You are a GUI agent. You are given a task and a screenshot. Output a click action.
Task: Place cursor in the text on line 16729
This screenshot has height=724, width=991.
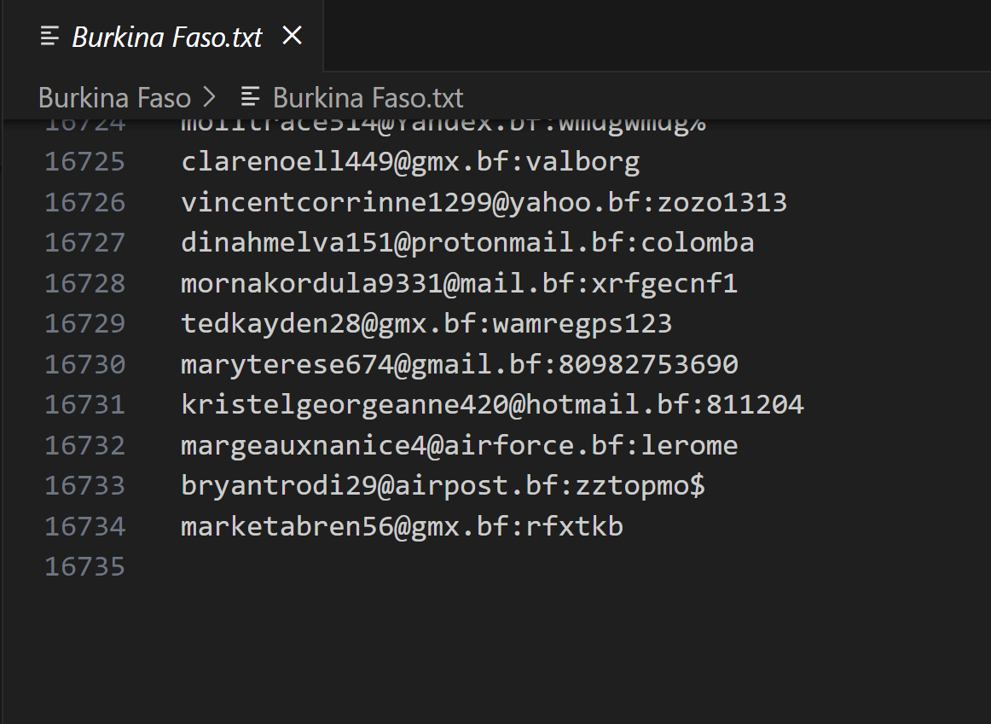(426, 324)
